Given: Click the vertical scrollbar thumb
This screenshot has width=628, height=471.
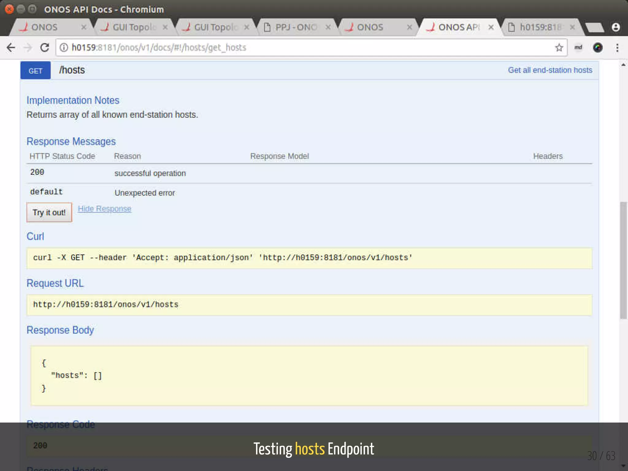Looking at the screenshot, I should (623, 260).
